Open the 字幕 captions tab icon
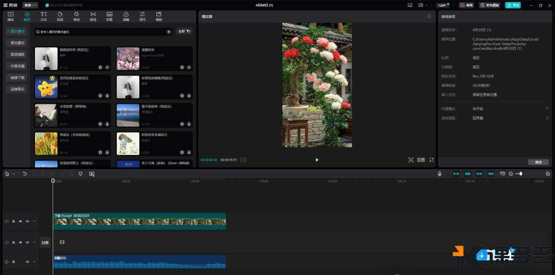The height and width of the screenshot is (275, 555). 109,14
